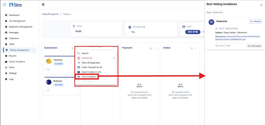The image size is (265, 125).
Task: Select Send Invitation to All menu item
Action: (x=91, y=72)
